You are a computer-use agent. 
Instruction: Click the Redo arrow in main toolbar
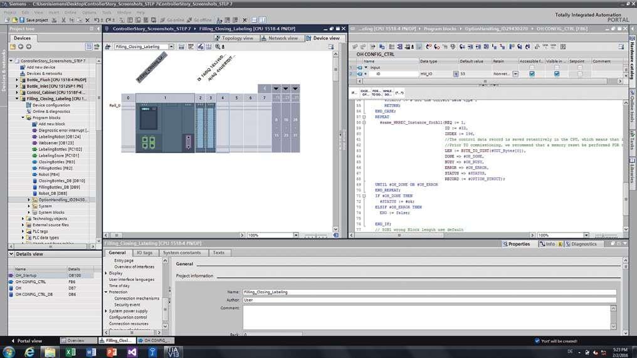click(x=108, y=20)
